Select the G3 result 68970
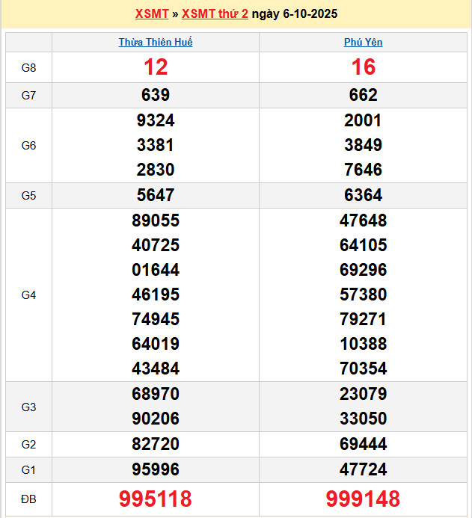This screenshot has height=518, width=472. (x=156, y=395)
